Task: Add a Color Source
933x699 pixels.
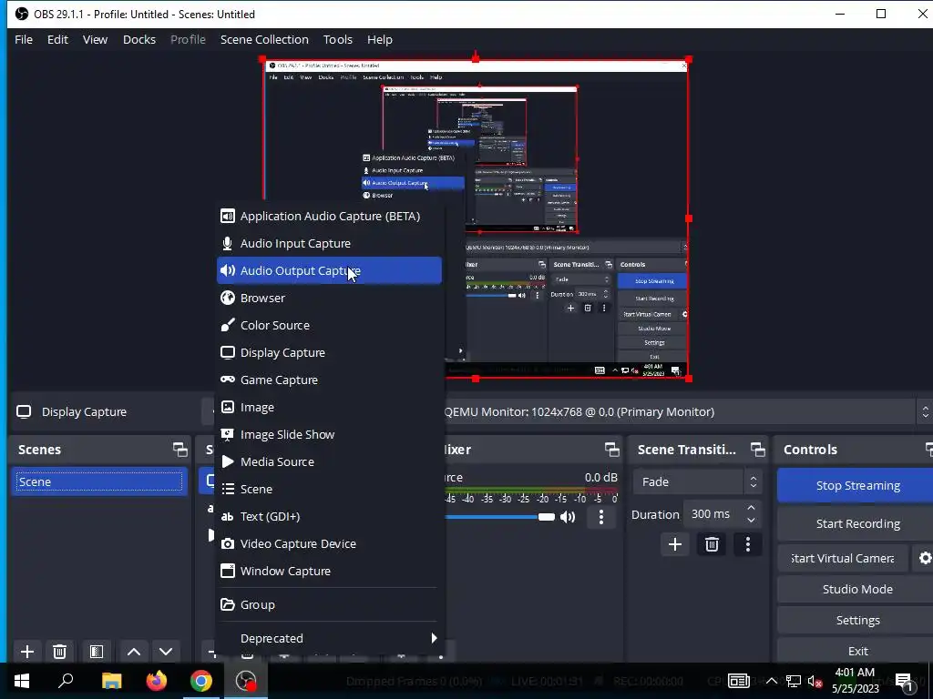Action: pyautogui.click(x=329, y=325)
